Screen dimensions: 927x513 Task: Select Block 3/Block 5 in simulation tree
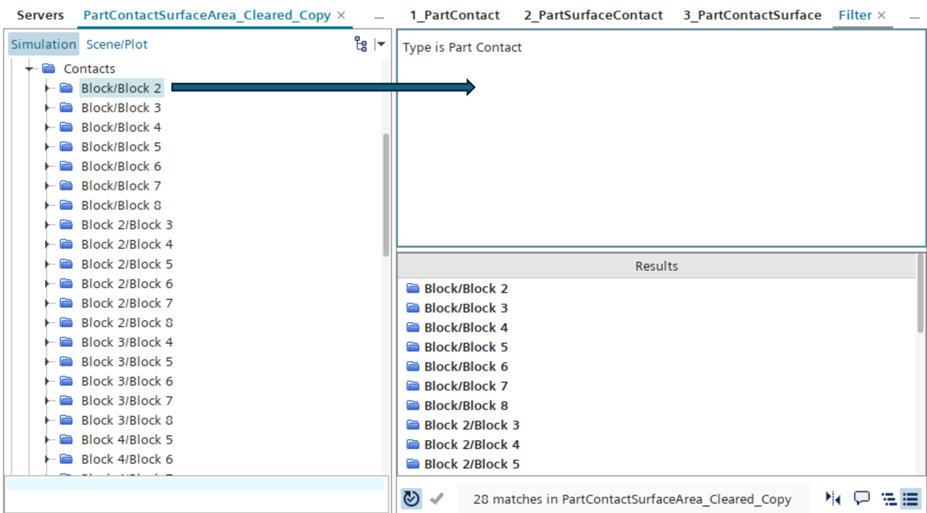point(127,362)
